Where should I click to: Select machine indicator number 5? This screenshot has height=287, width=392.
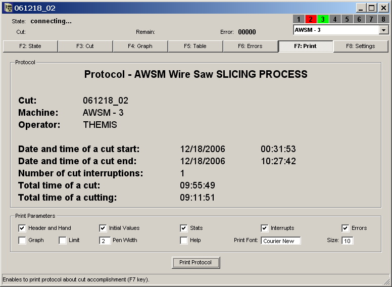pyautogui.click(x=347, y=19)
